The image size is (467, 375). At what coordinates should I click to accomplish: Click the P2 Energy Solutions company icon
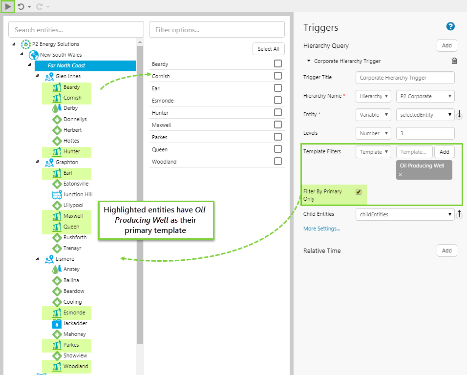click(x=26, y=44)
